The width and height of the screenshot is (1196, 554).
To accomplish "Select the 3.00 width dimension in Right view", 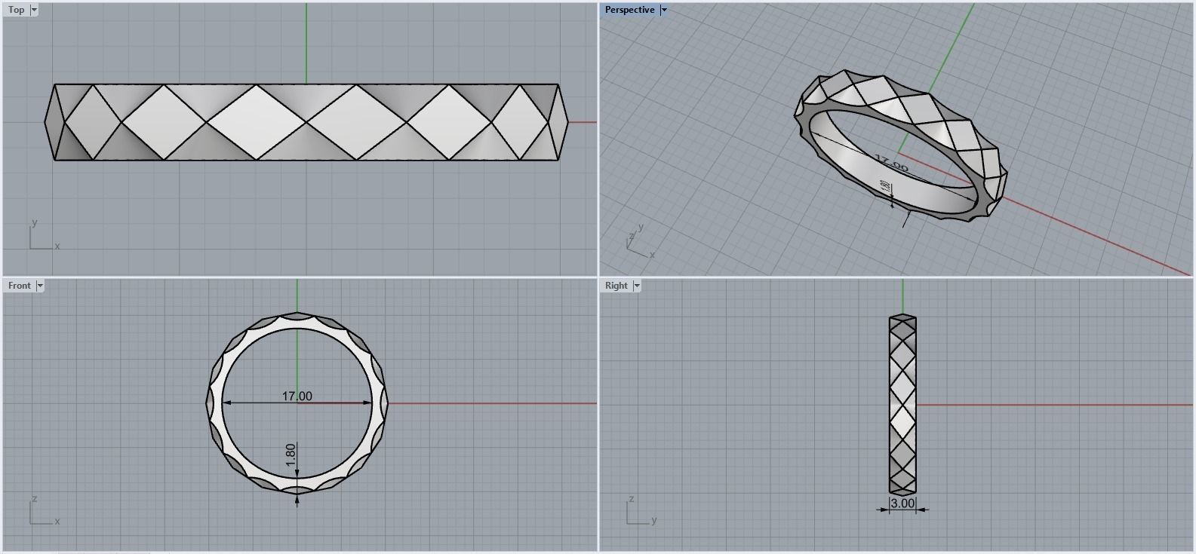I will [902, 503].
